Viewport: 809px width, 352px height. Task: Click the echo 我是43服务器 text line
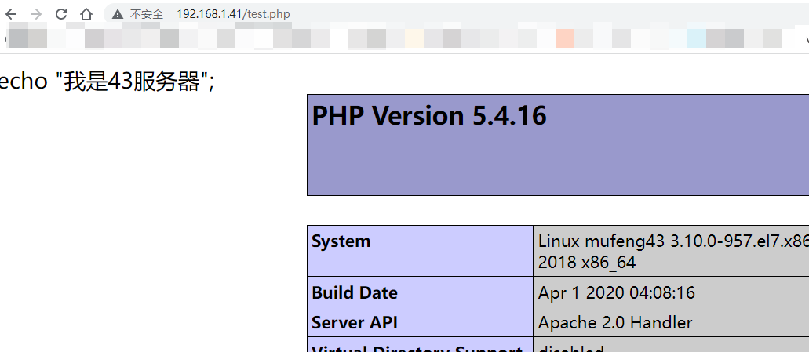coord(106,82)
